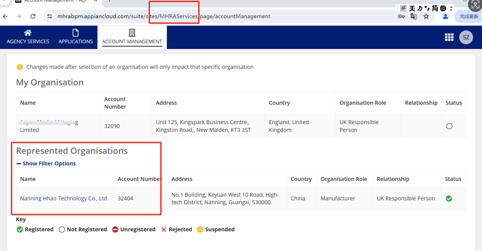
Task: Open Agency Services home tab
Action: 28,37
